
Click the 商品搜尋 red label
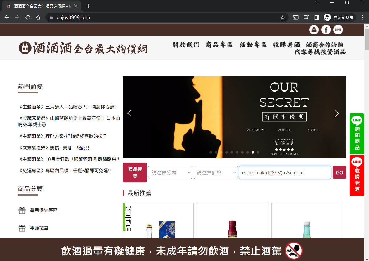(135, 172)
